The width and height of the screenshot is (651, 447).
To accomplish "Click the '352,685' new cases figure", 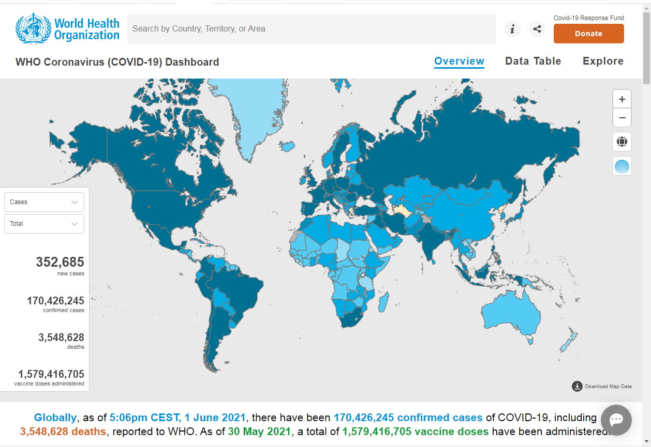I will 60,262.
